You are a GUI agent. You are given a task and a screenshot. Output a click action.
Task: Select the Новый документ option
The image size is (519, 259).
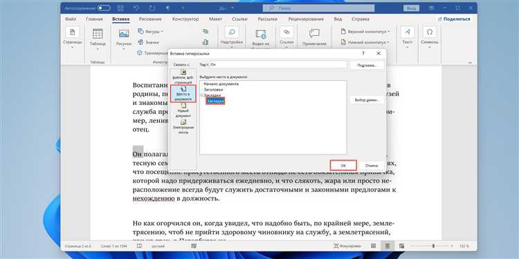(x=183, y=111)
